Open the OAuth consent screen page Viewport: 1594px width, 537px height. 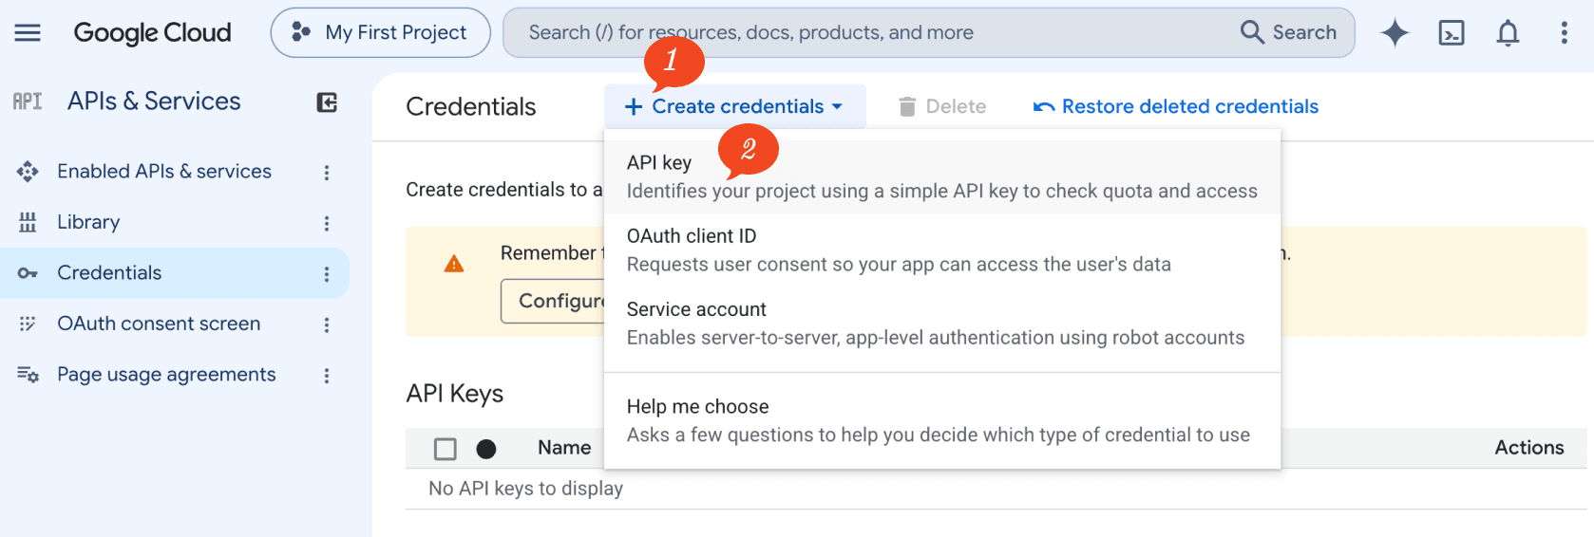(159, 324)
